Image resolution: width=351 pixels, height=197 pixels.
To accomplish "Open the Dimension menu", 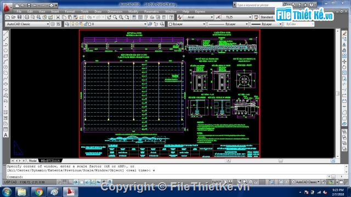I will click(115, 11).
